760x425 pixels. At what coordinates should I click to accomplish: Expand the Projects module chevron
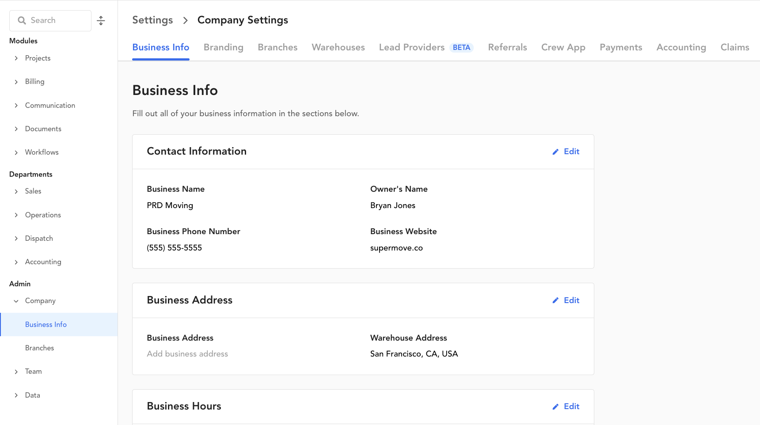pos(16,58)
